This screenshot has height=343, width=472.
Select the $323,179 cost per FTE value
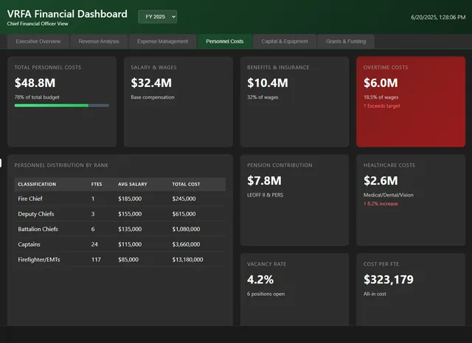[x=389, y=280]
